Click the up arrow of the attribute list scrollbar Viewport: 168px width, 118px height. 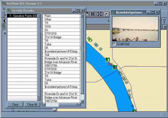(82, 16)
